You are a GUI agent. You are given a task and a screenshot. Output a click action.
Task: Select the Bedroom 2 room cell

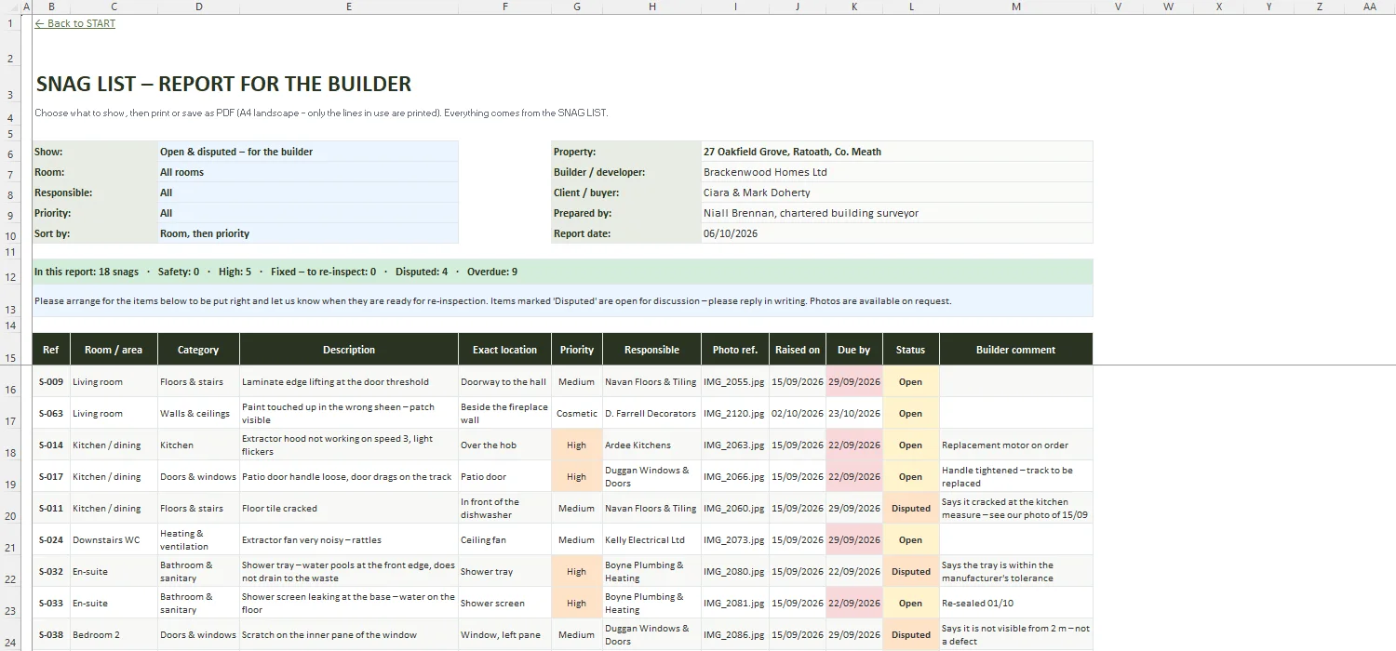tap(114, 634)
